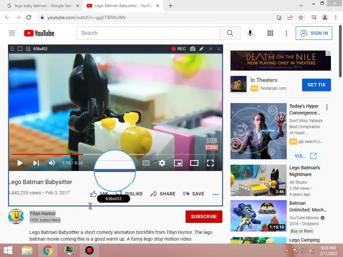Go to YouTube home via logo

39,33
